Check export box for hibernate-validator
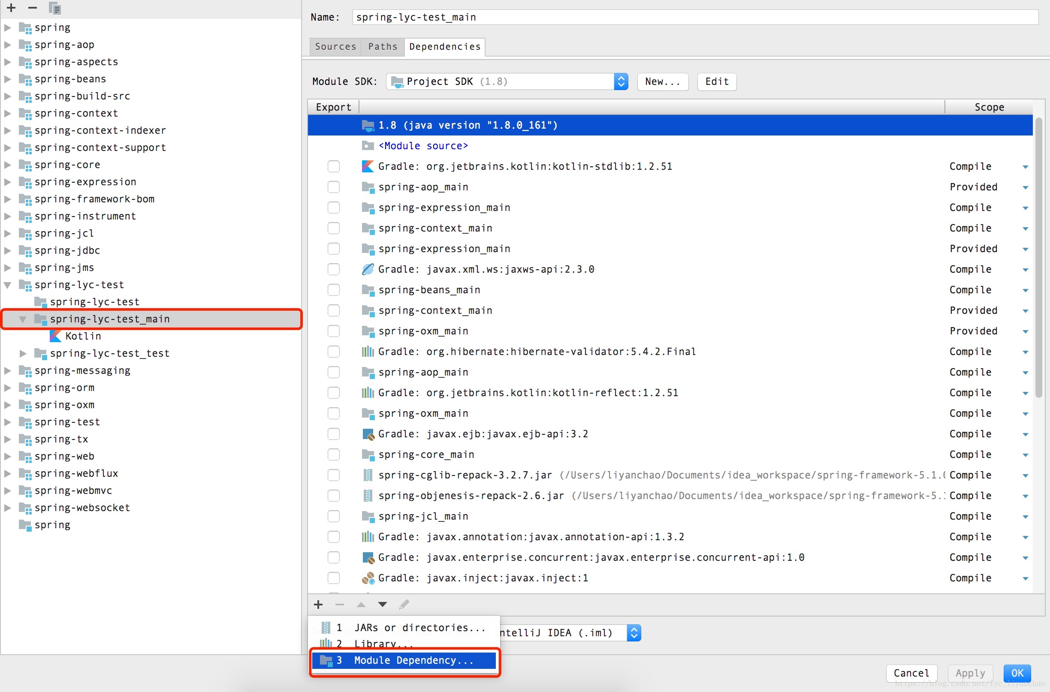1050x692 pixels. point(334,352)
